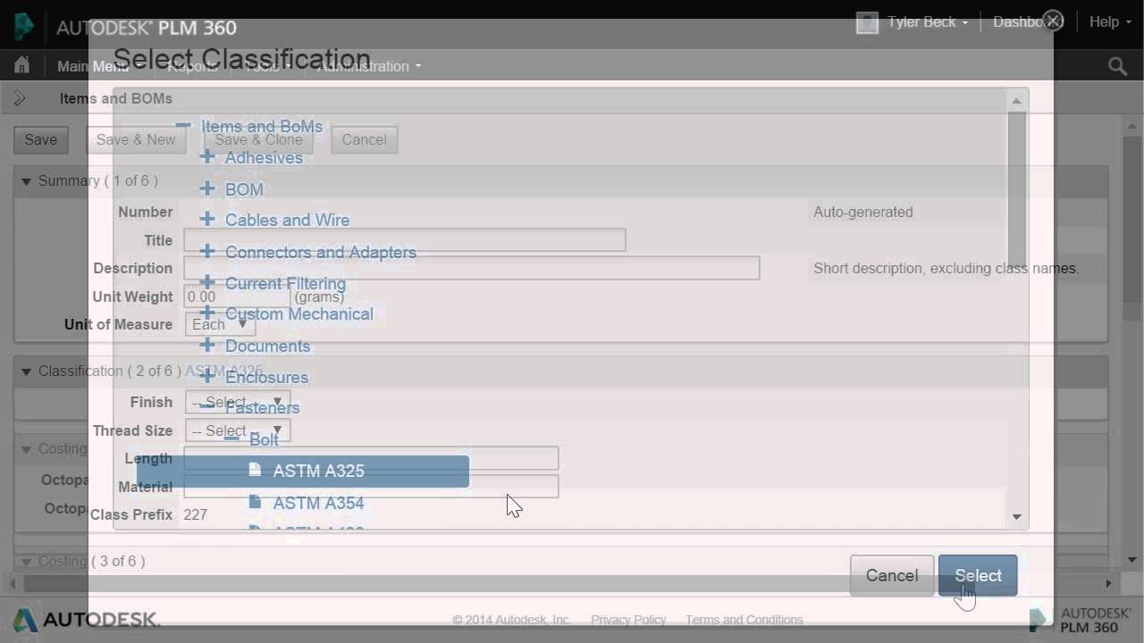Click the horizontal scrollbar right arrow

[1108, 583]
